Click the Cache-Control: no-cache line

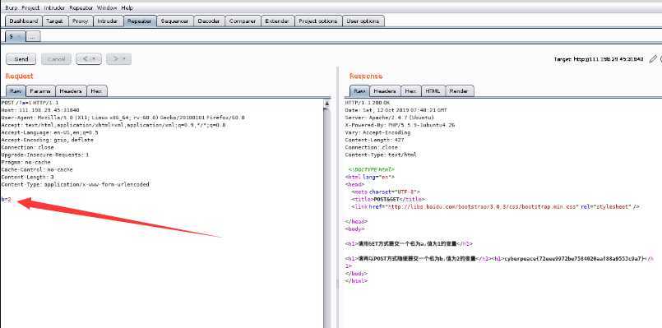click(37, 169)
